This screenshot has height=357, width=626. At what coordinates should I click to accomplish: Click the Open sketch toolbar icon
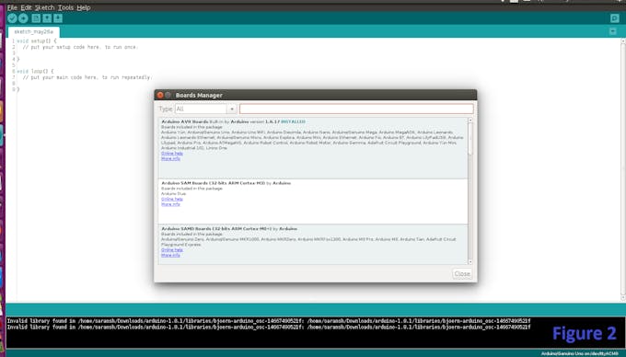click(47, 18)
